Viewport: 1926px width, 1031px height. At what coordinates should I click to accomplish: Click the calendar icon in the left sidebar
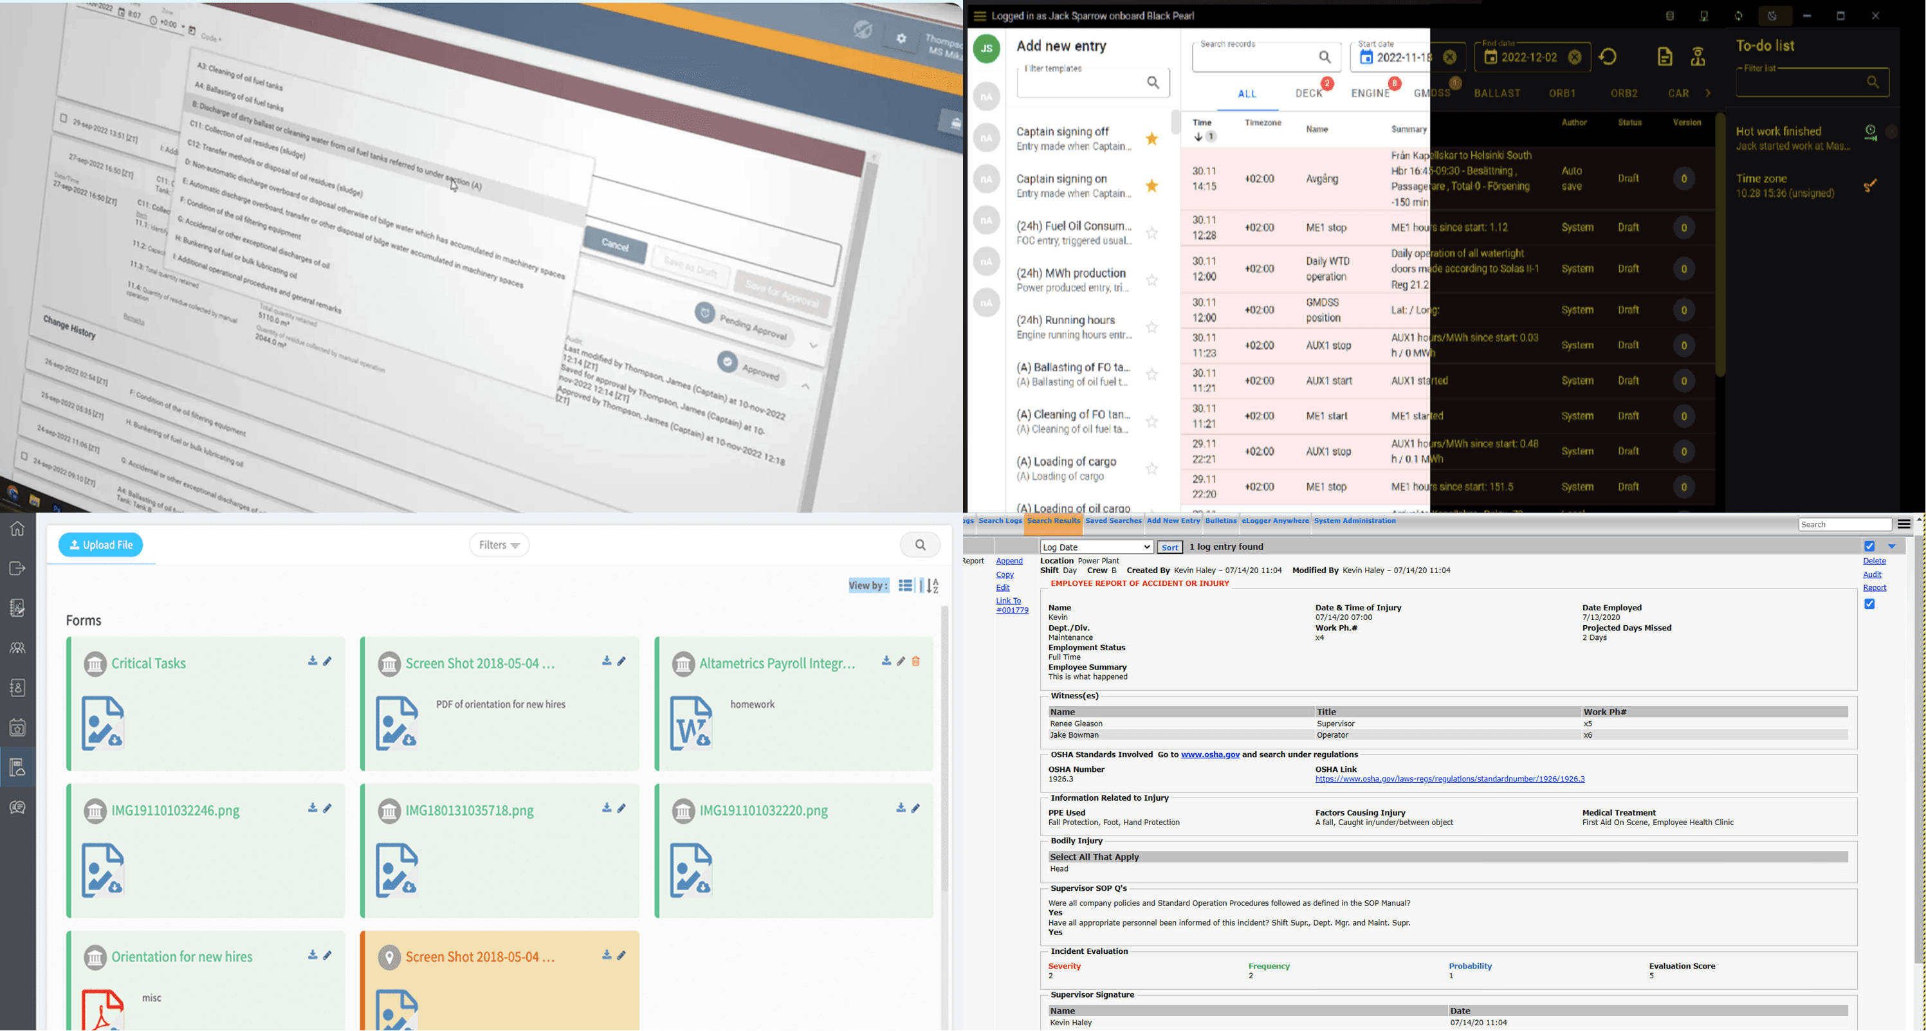click(17, 727)
